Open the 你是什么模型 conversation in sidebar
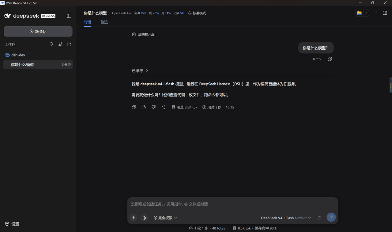This screenshot has width=392, height=232. pos(38,65)
